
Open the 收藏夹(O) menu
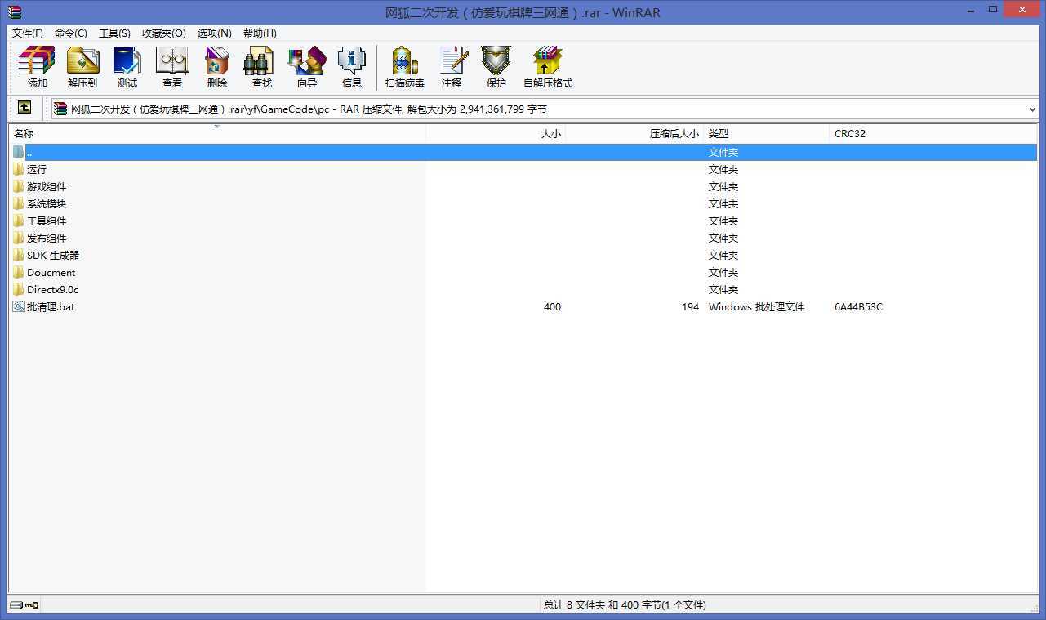(163, 33)
